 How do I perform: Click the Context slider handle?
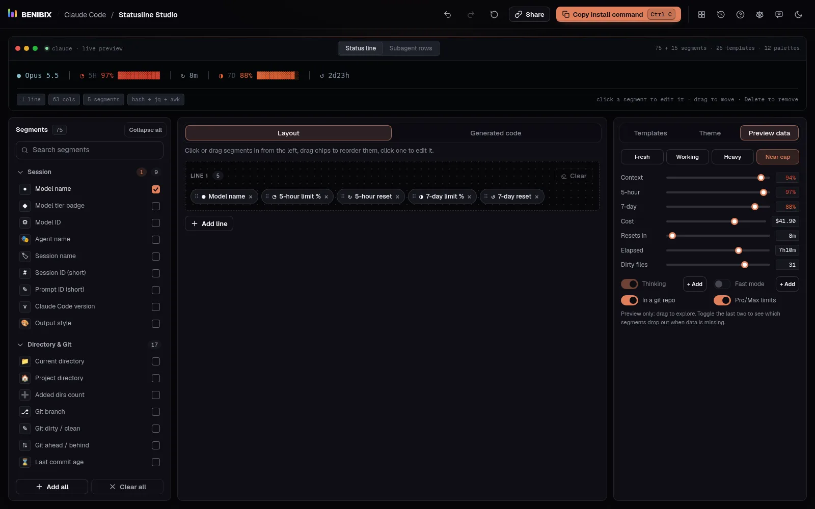click(x=761, y=178)
